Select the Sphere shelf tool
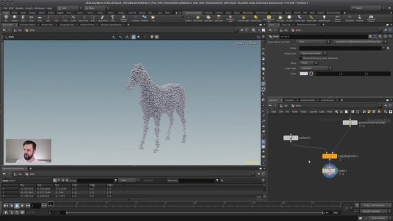 (15, 18)
